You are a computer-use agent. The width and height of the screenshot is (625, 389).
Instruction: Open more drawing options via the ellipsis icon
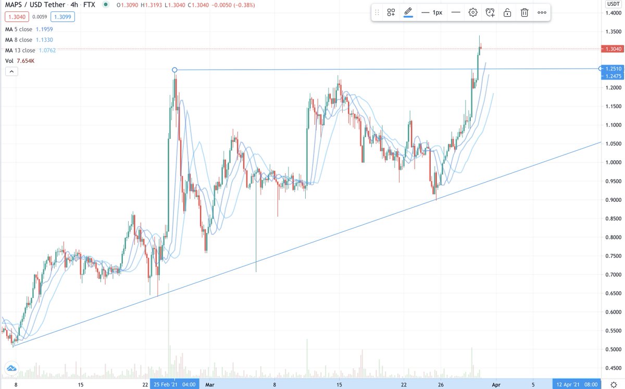click(542, 12)
